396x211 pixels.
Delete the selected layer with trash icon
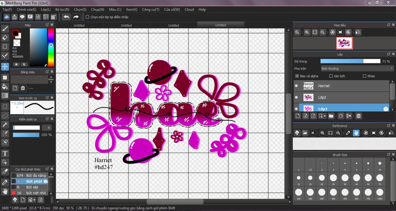coord(358,116)
